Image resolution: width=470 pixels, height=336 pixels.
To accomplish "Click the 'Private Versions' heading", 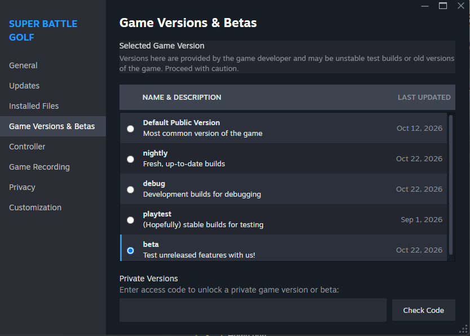I will [x=148, y=278].
